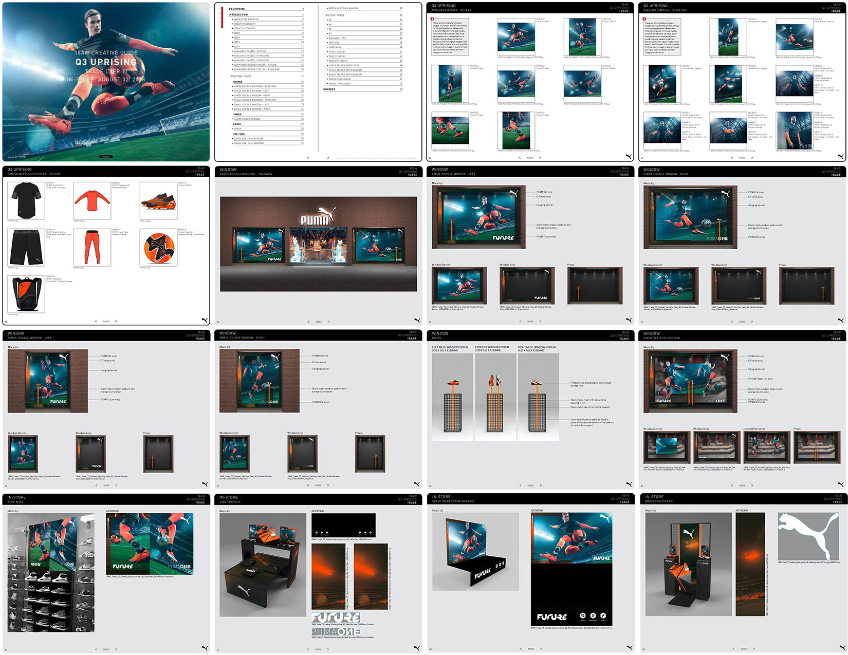
Task: Click INDEX on Large Double Windows - Overview page
Action: [x=318, y=322]
